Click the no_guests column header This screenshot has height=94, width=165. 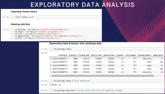pyautogui.click(x=120, y=55)
